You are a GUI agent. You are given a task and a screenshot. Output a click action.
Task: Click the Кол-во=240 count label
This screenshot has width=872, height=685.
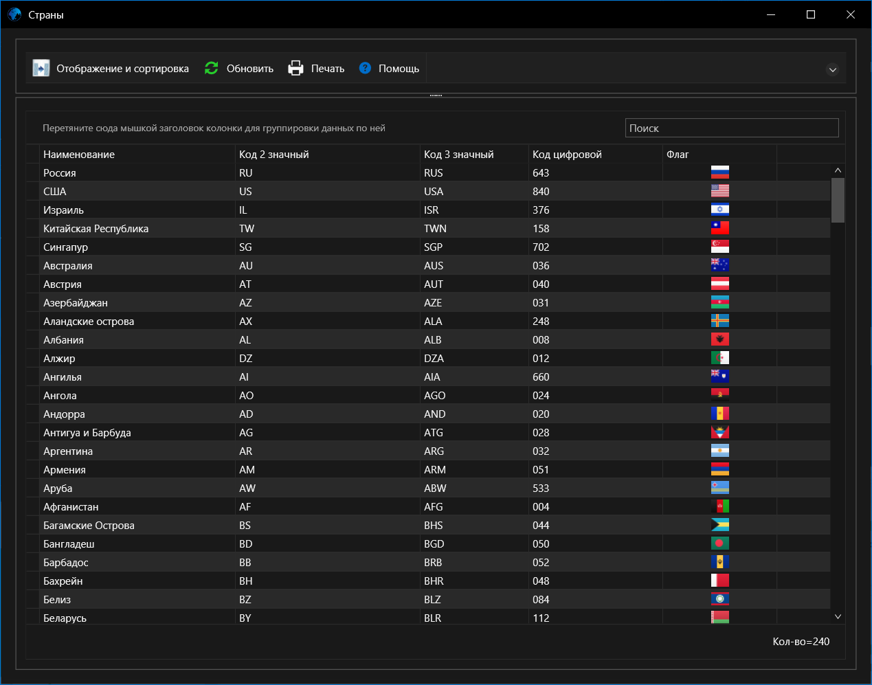[801, 641]
